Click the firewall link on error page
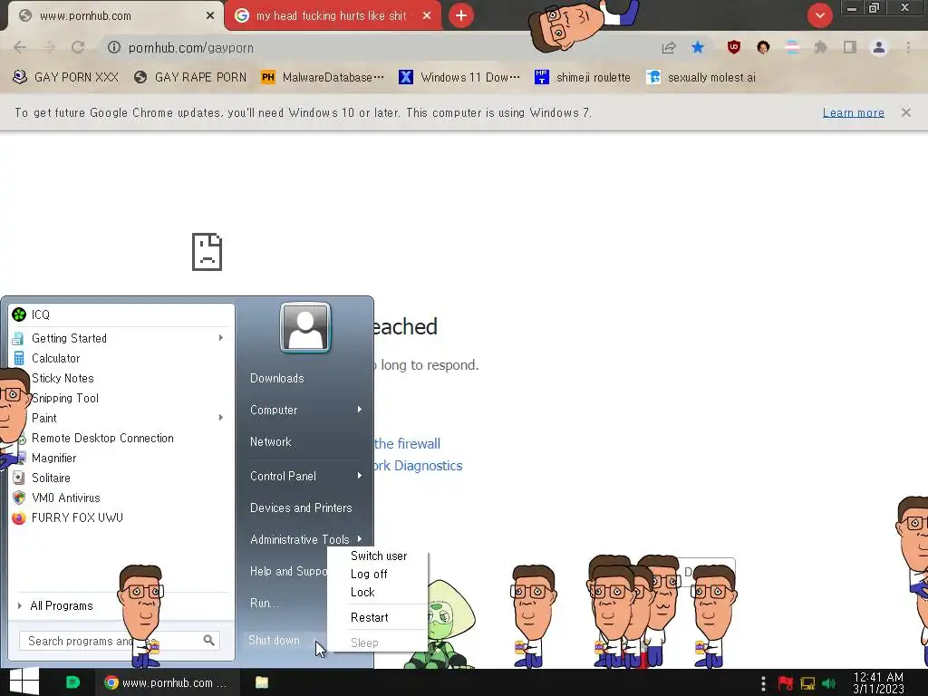This screenshot has height=696, width=928. [407, 443]
